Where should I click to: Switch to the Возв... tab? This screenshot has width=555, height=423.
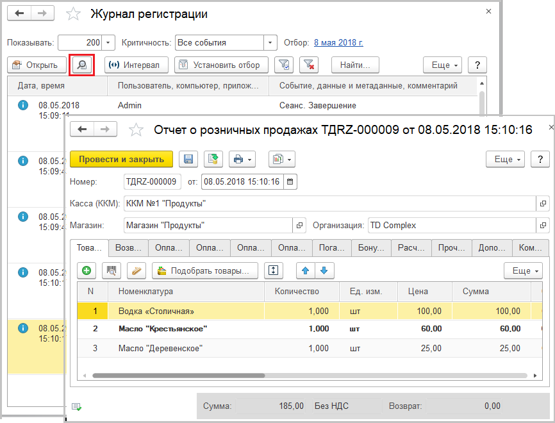(128, 248)
